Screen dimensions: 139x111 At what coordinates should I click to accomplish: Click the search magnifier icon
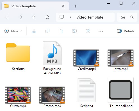tap(132, 17)
